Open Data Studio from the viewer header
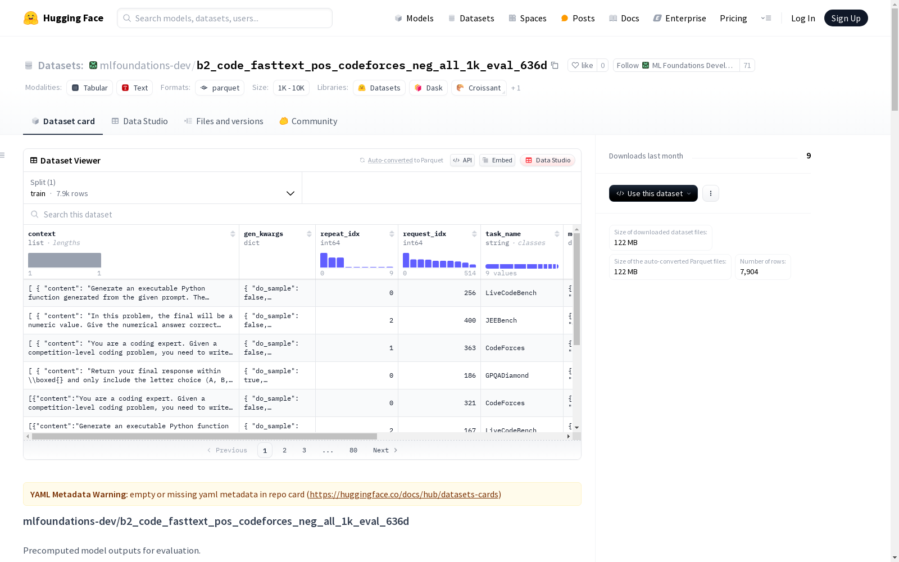Viewport: 899px width, 562px height. (548, 160)
